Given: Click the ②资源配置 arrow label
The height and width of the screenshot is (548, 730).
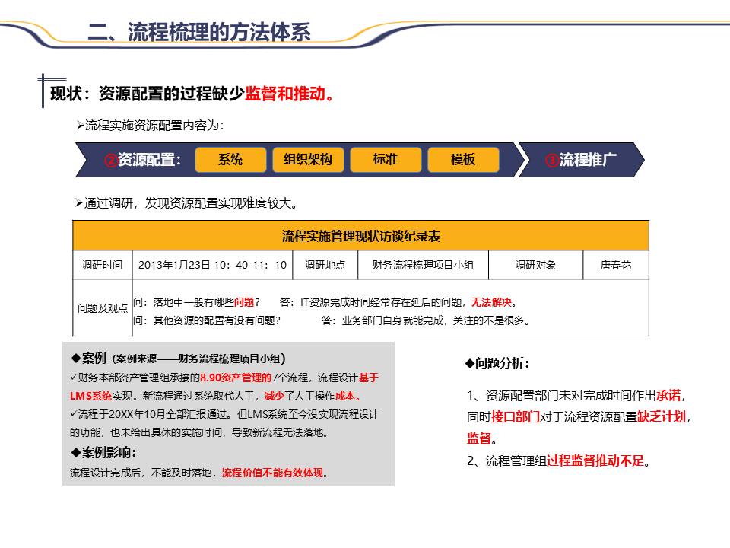Looking at the screenshot, I should (x=142, y=160).
